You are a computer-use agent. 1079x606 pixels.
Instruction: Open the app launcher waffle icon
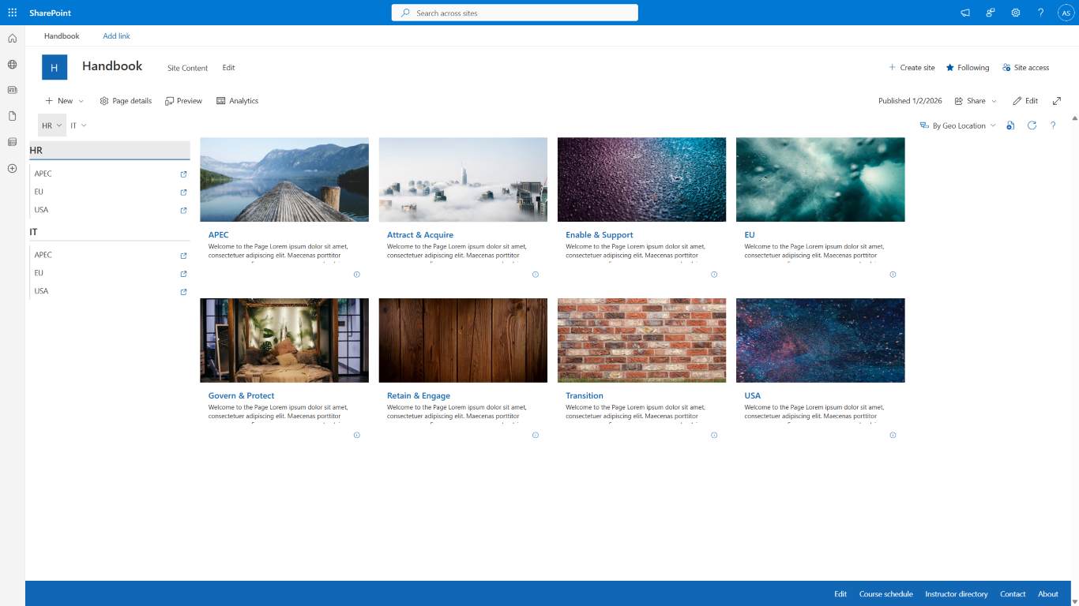(x=12, y=13)
